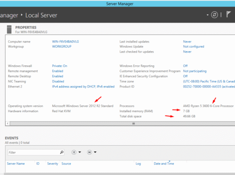Open the WORKGROUP link

62,46
